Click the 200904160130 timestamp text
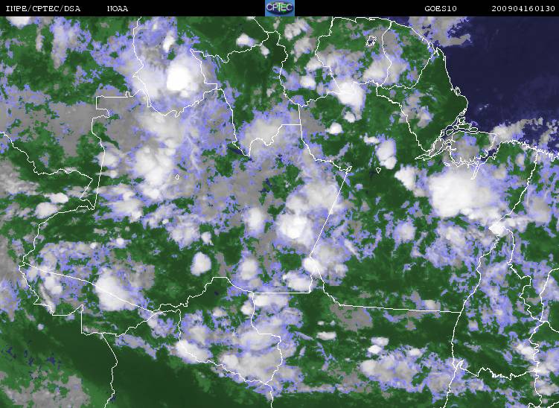 click(523, 8)
